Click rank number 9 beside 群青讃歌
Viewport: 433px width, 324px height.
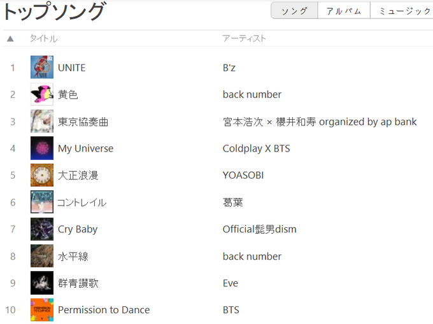[13, 283]
